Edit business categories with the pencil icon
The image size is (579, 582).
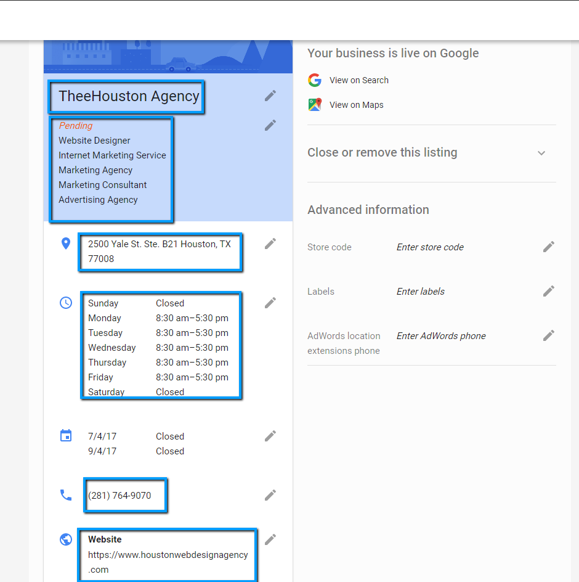point(270,125)
